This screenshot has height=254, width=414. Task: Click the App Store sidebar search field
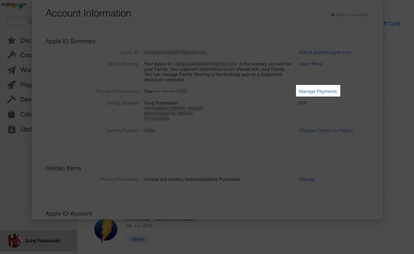pyautogui.click(x=19, y=22)
